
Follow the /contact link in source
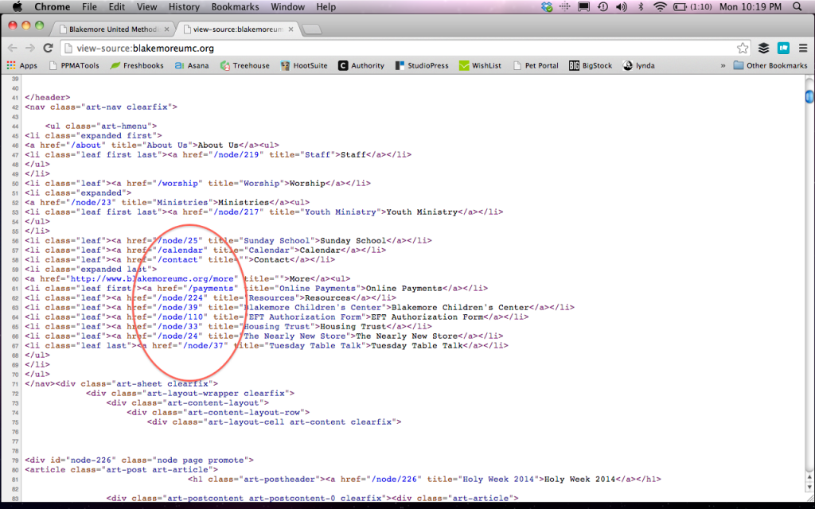(x=177, y=260)
